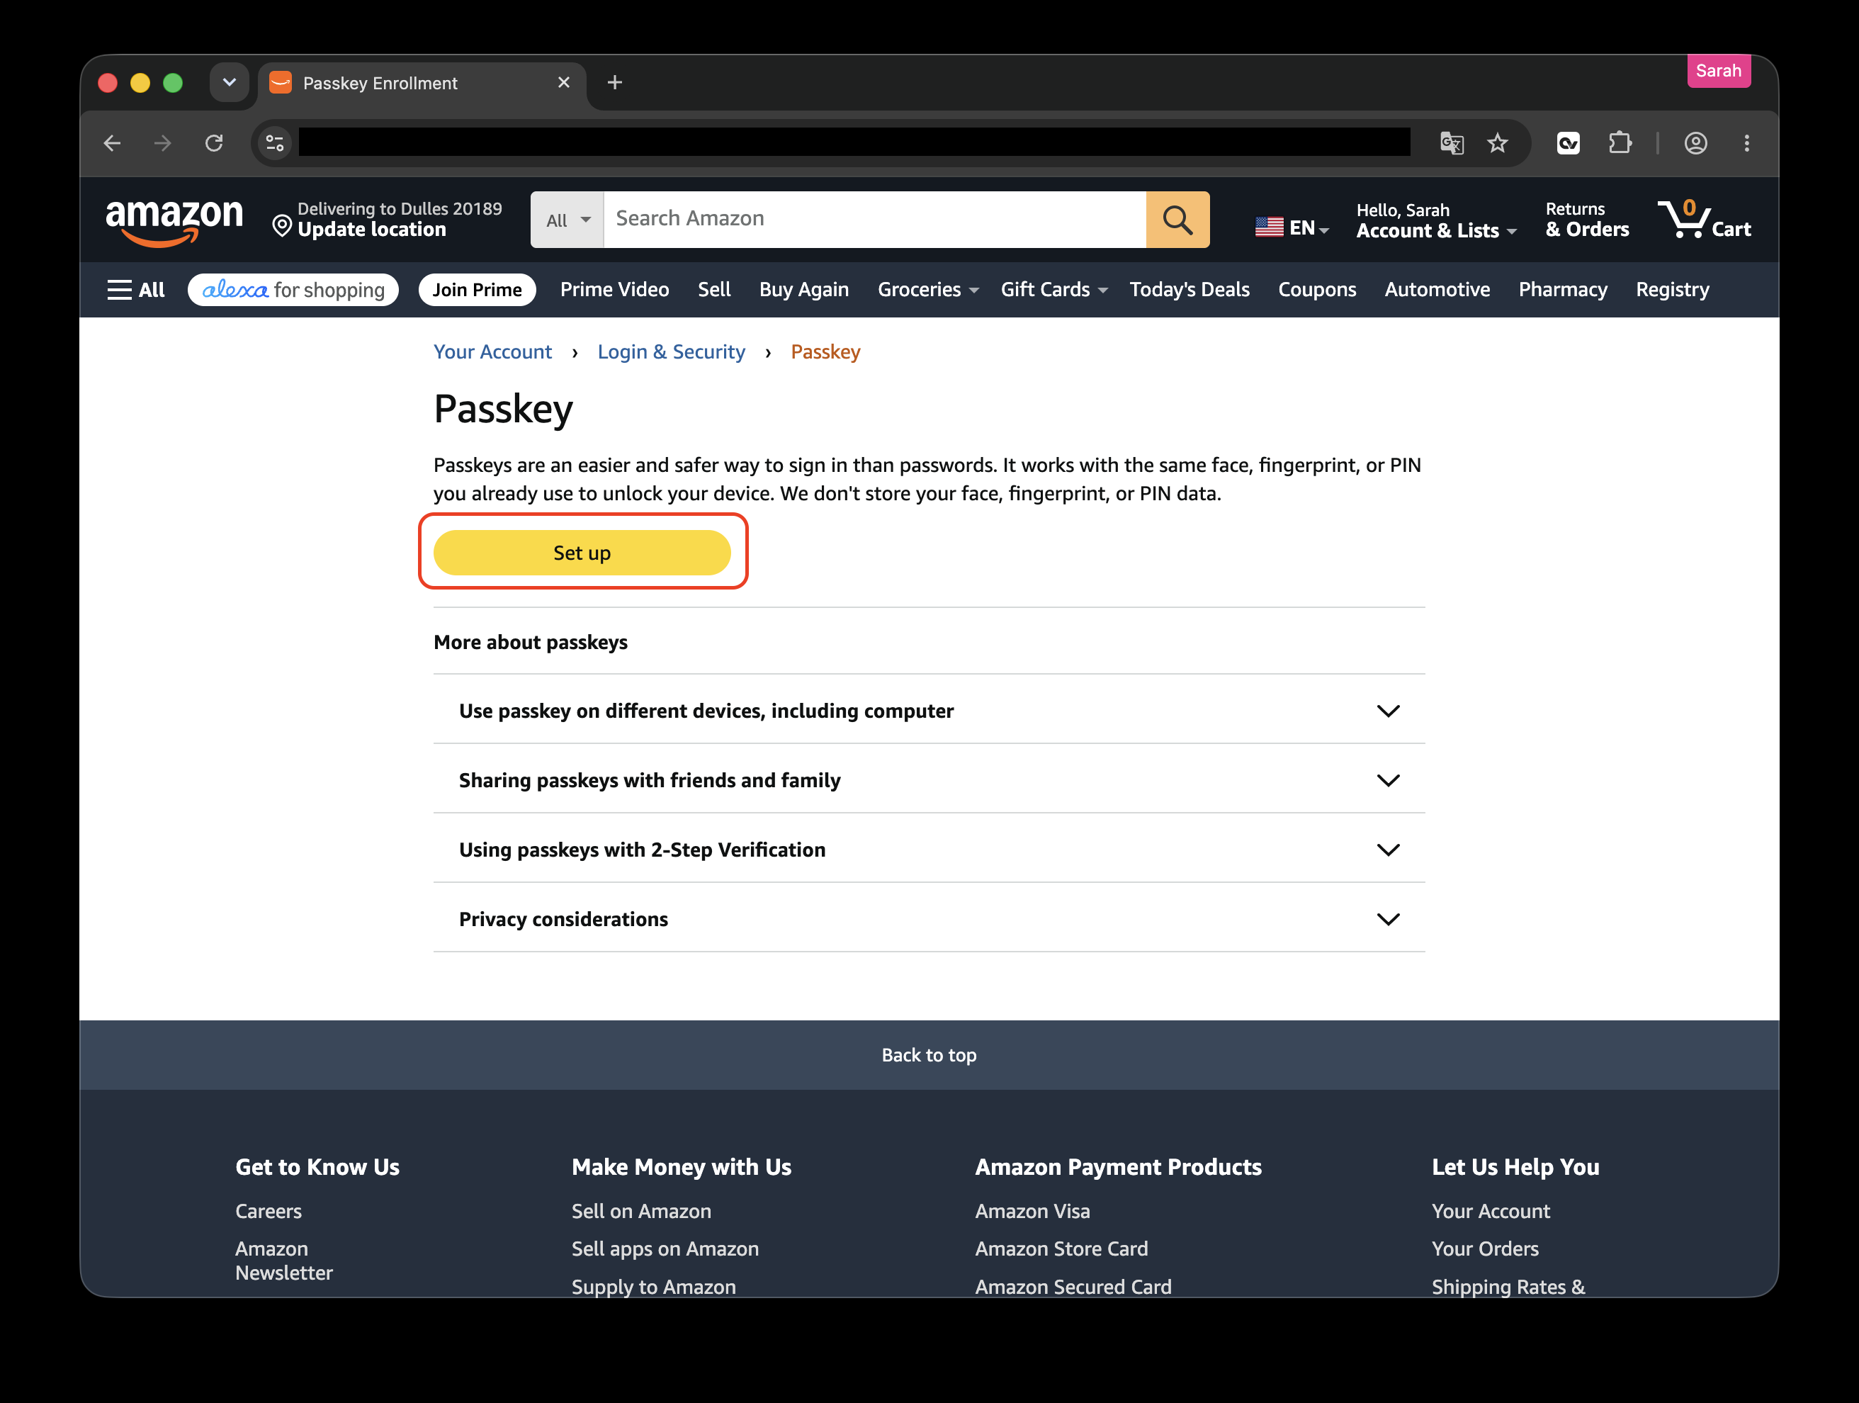Expand Use passkey on different devices section

click(x=929, y=710)
